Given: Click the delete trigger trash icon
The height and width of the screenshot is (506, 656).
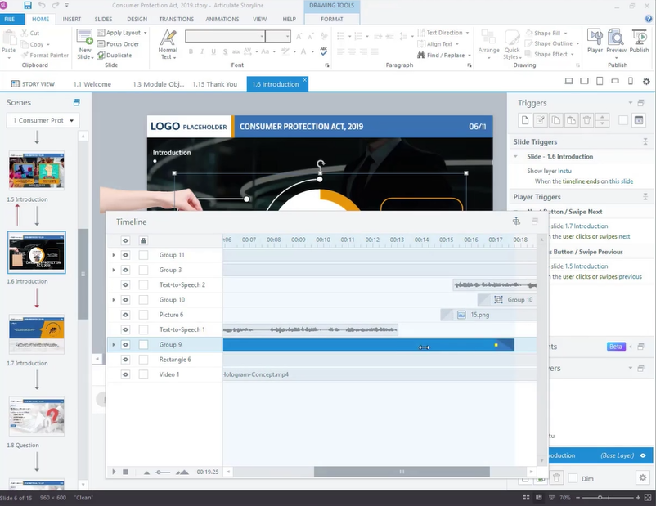Looking at the screenshot, I should [586, 120].
